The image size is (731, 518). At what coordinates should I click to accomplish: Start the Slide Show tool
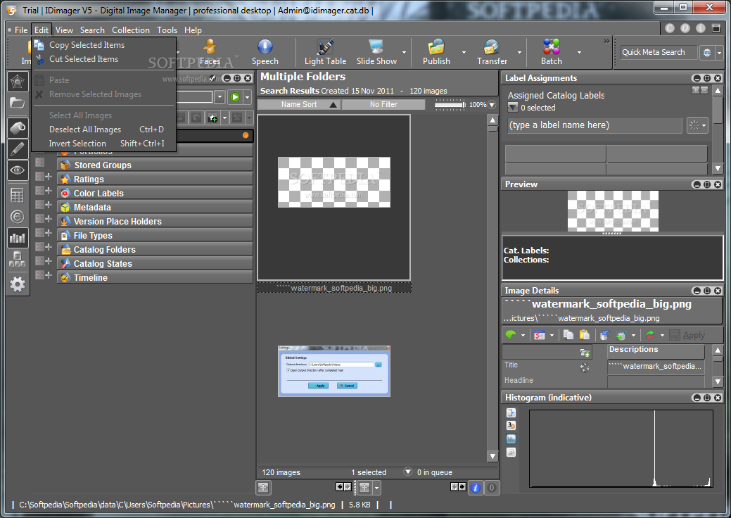[376, 52]
